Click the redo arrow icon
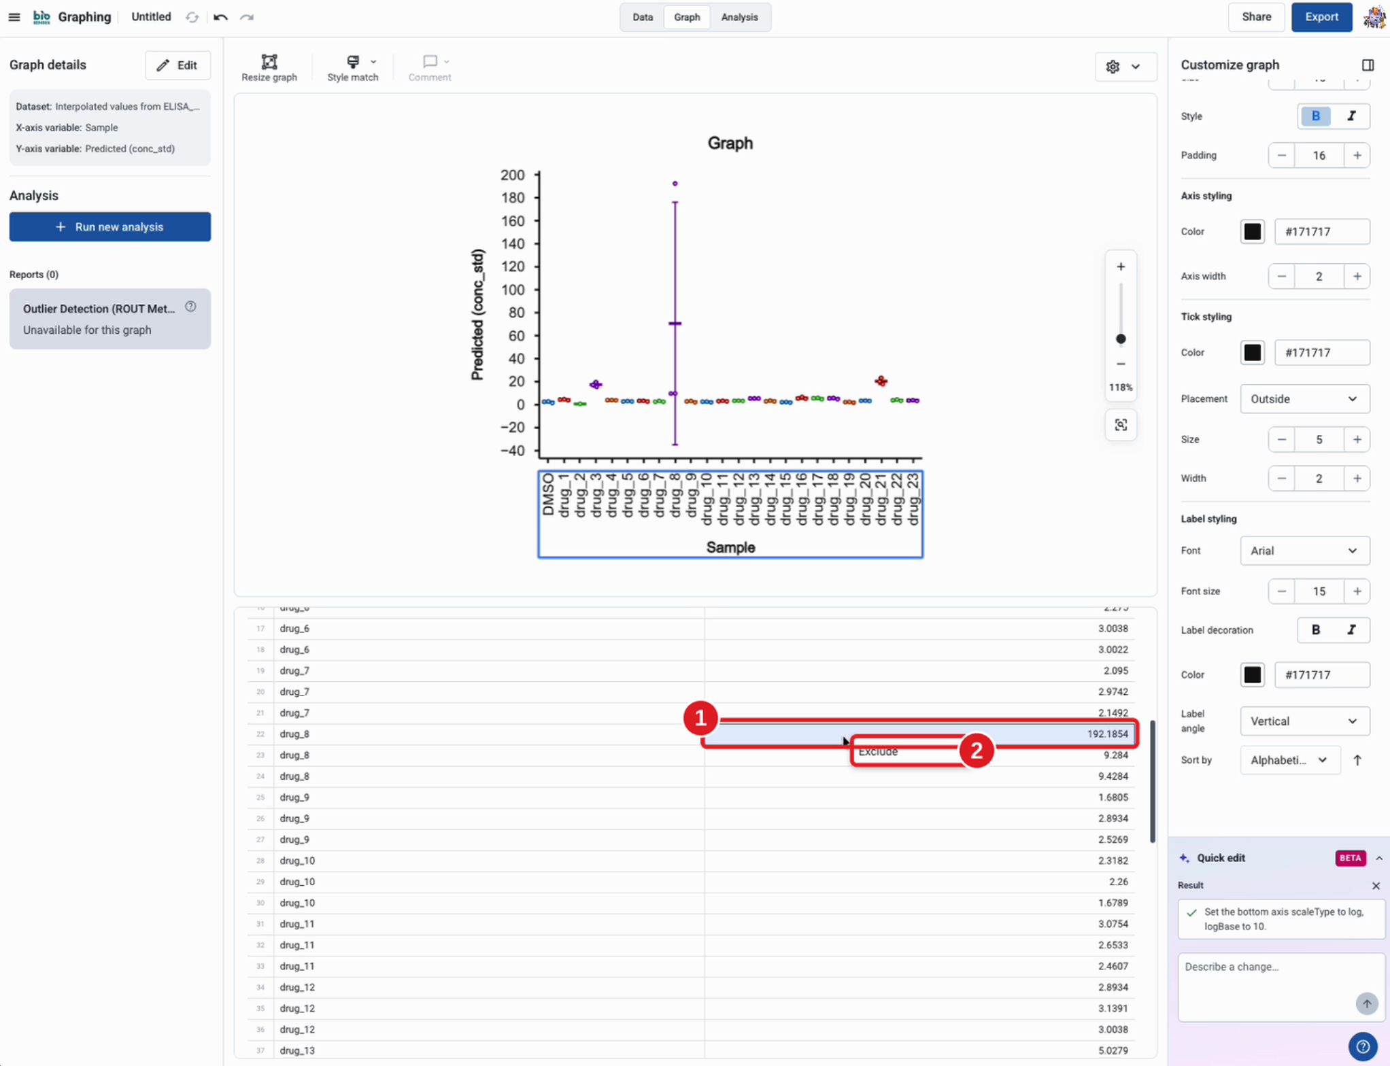 pos(247,17)
